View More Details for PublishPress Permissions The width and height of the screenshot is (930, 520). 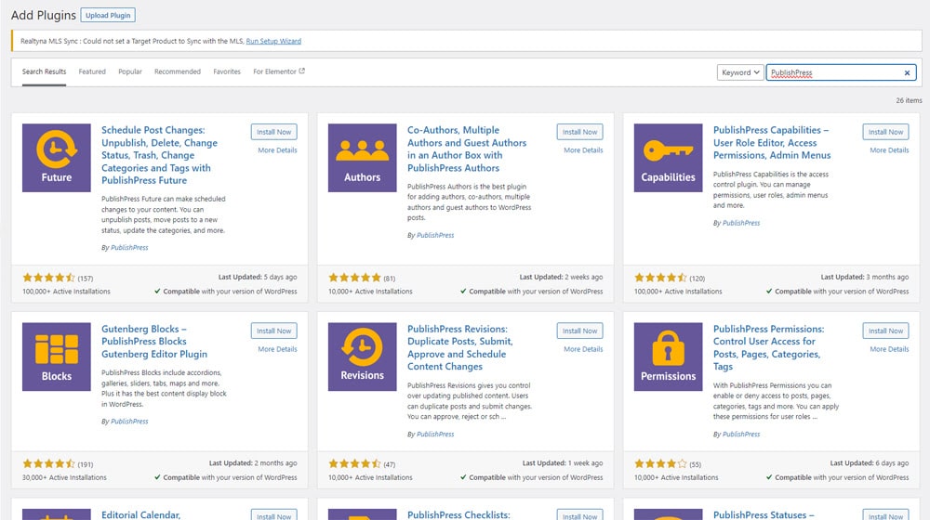click(889, 349)
